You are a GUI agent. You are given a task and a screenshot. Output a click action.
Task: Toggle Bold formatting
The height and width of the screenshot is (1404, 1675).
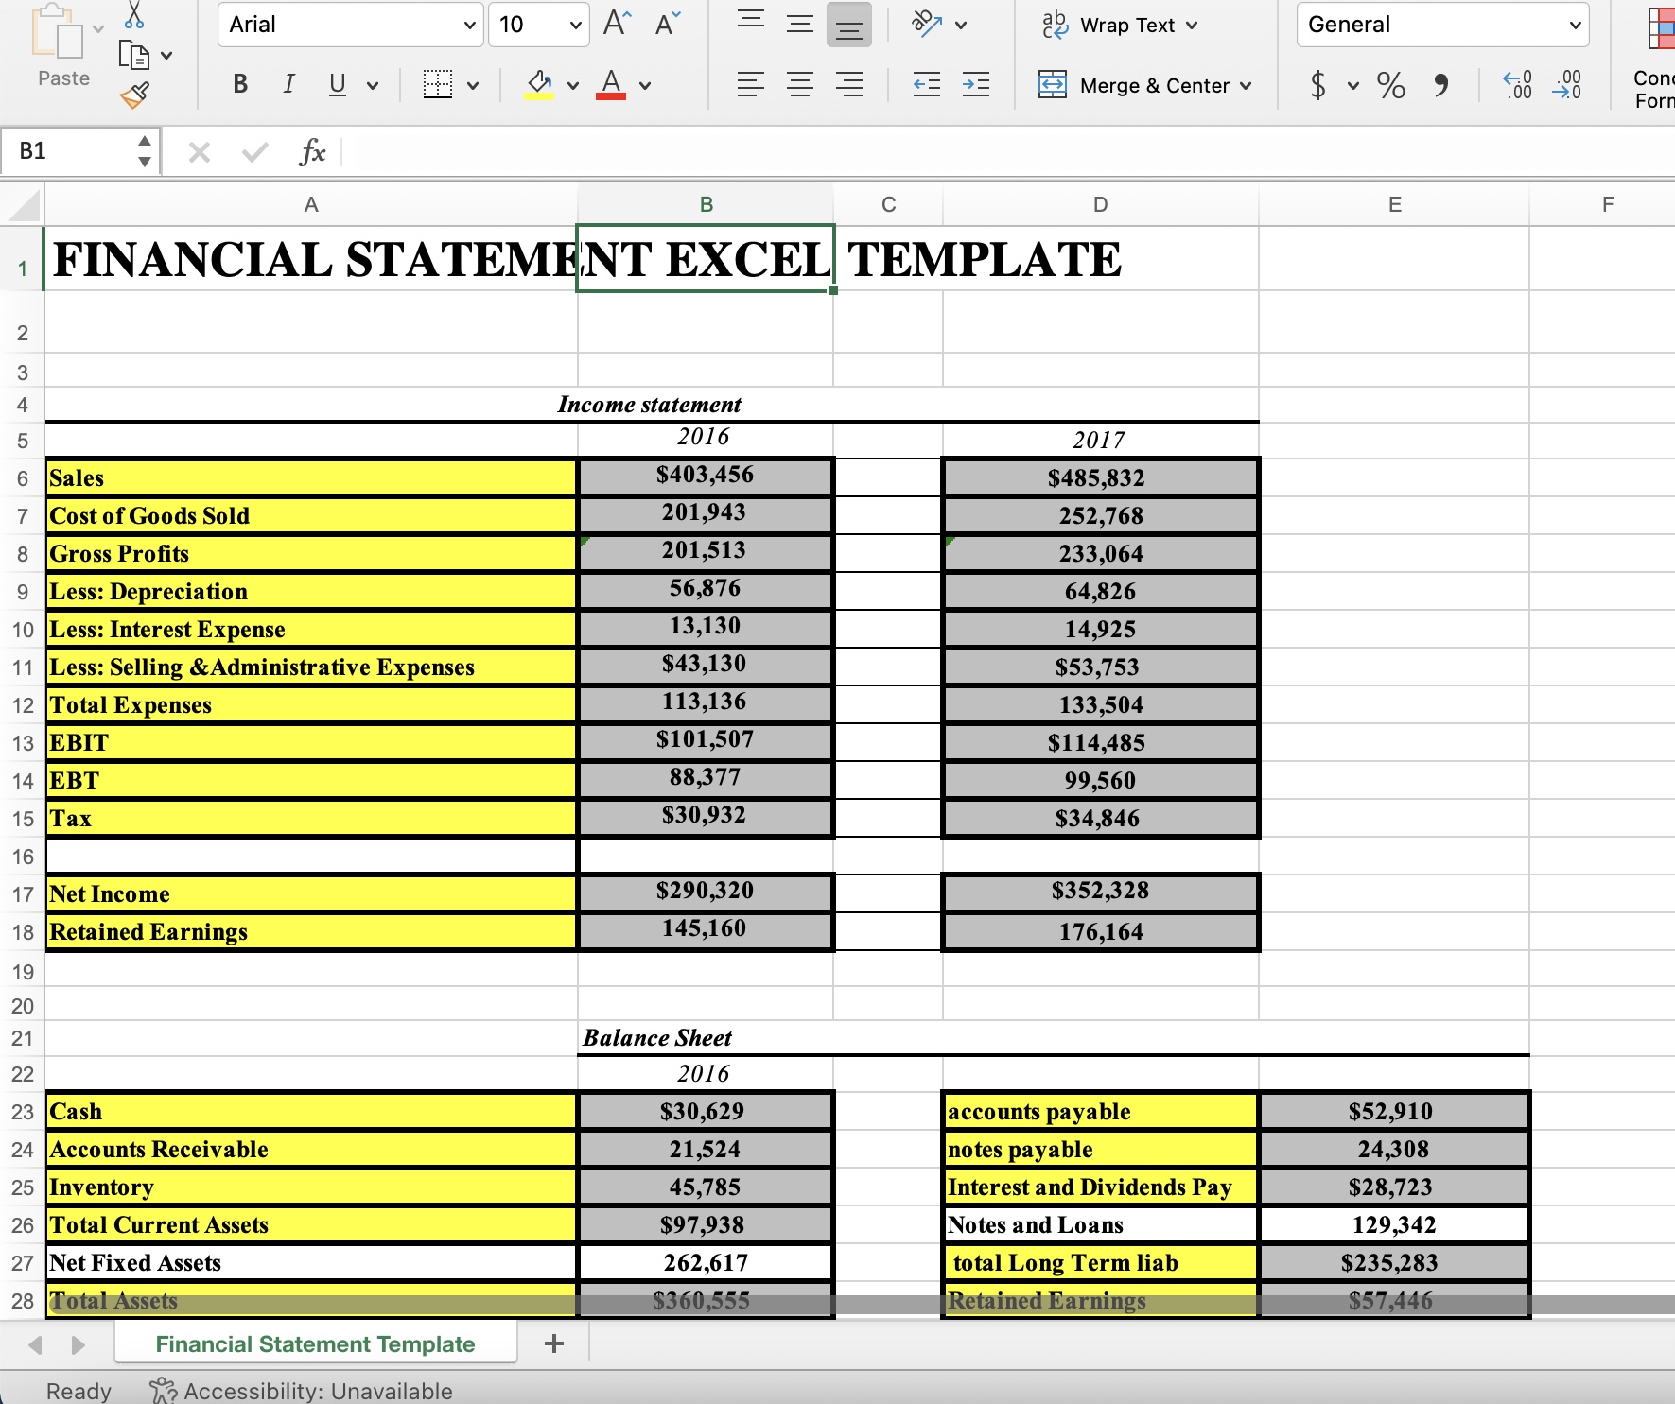coord(240,85)
